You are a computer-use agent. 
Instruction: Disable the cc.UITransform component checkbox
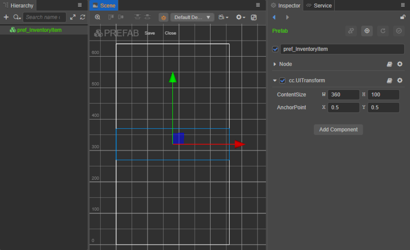point(282,80)
